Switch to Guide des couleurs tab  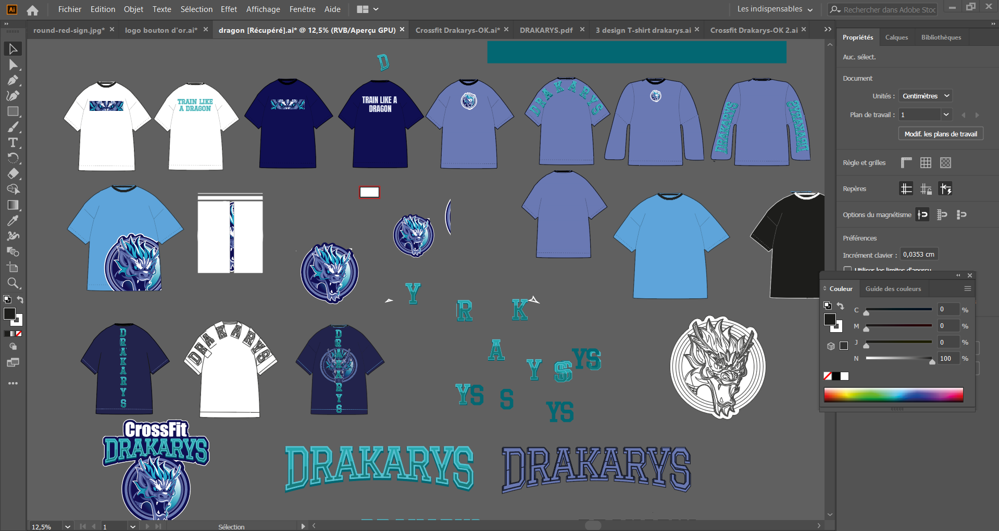pos(893,288)
